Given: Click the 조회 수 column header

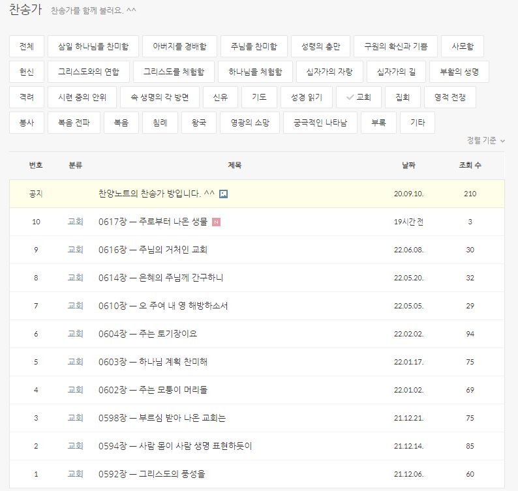Looking at the screenshot, I should click(x=470, y=166).
